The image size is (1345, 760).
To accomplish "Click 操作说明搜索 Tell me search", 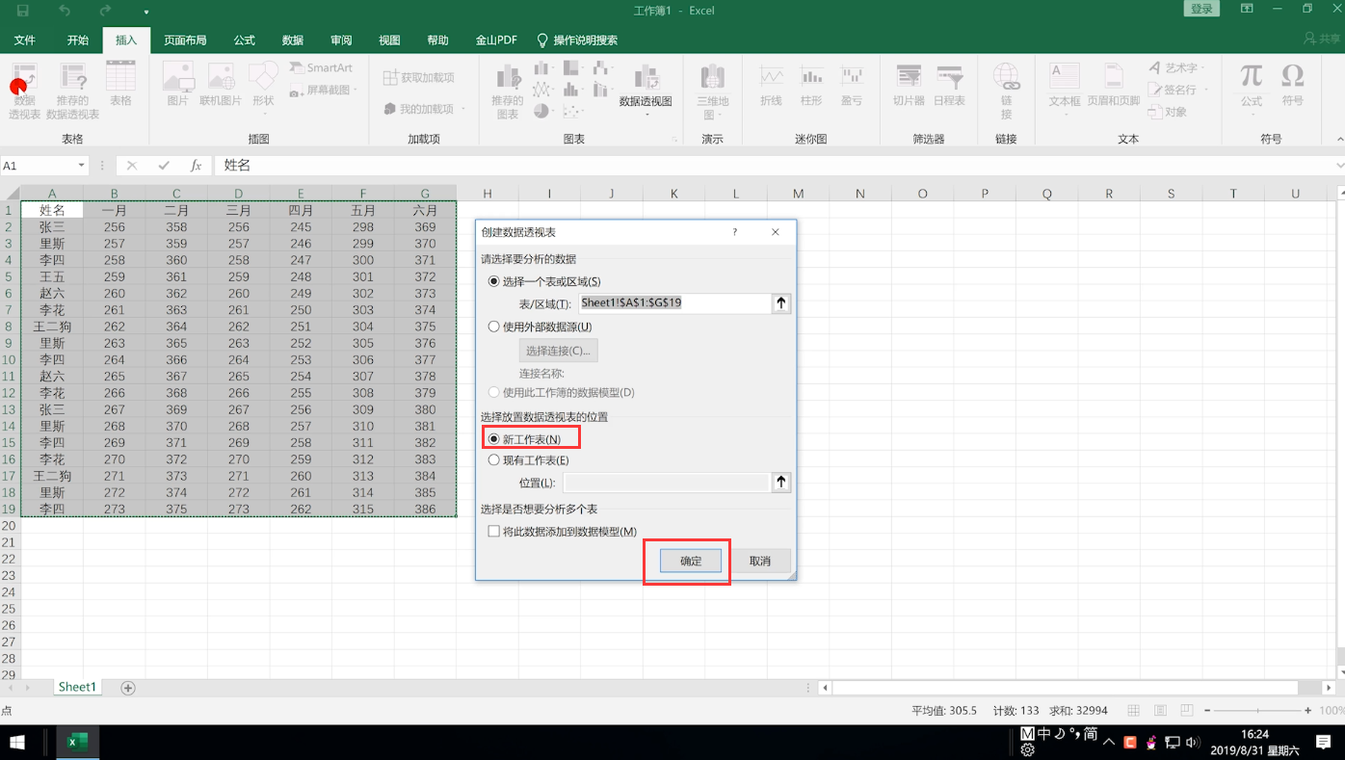I will 577,40.
